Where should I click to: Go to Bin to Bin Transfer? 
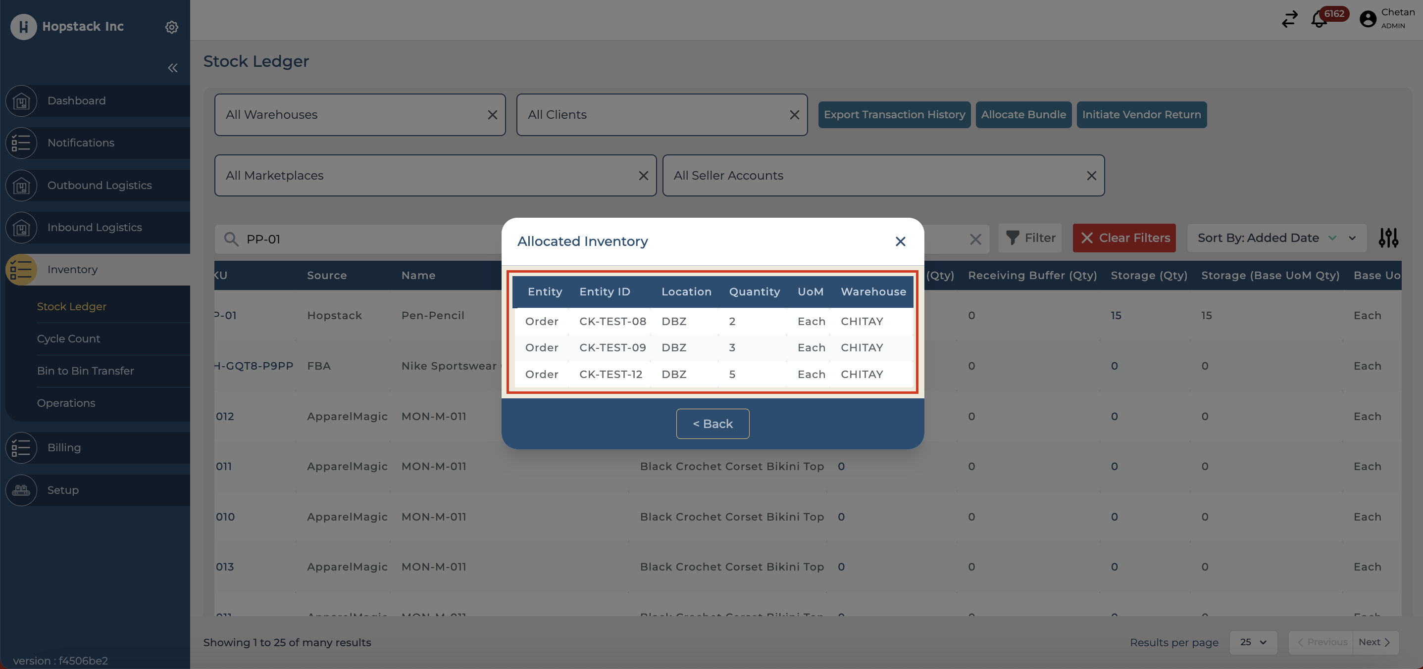pos(86,371)
